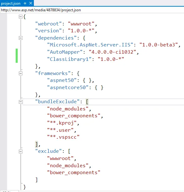Collapse the dependencies section
This screenshot has width=184, height=192.
pos(21,38)
